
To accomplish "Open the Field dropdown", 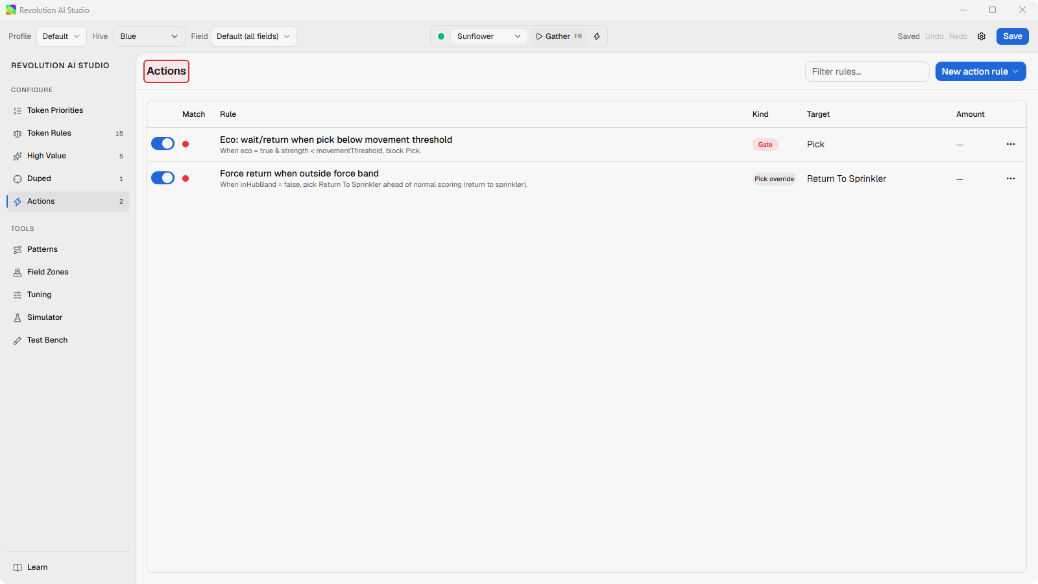I will pyautogui.click(x=254, y=36).
